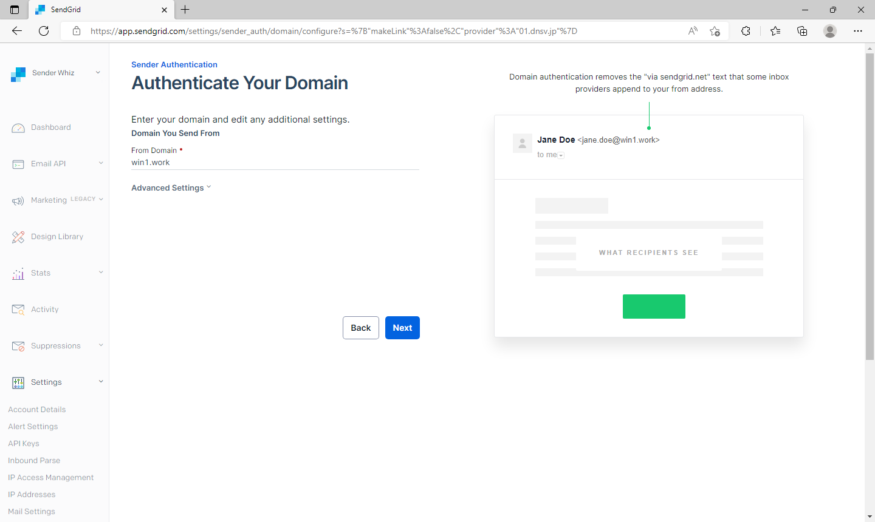
Task: Expand the Stats menu chevron
Action: [x=101, y=272]
